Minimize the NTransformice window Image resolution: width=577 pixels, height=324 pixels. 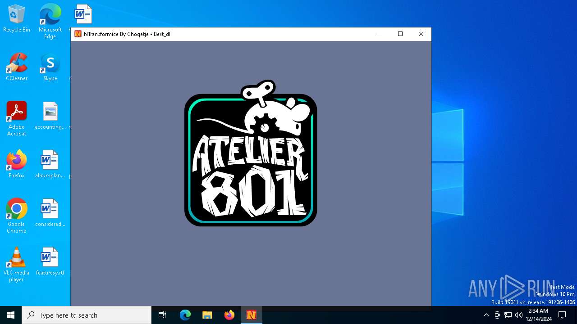click(x=380, y=34)
